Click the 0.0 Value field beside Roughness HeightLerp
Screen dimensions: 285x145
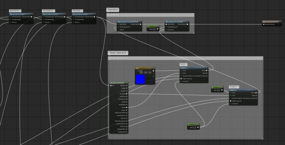(x=218, y=90)
